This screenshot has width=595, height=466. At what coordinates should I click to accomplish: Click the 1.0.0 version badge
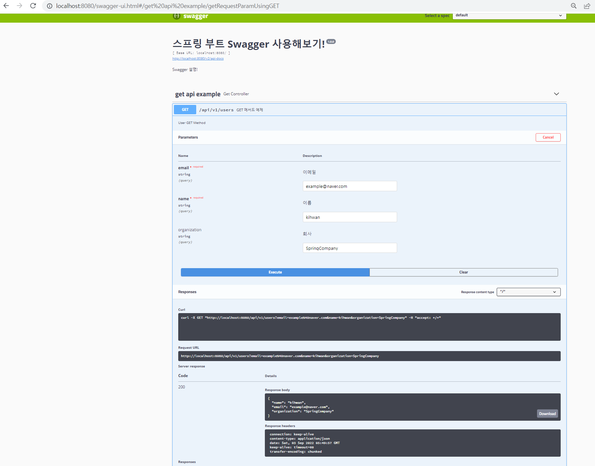point(331,42)
